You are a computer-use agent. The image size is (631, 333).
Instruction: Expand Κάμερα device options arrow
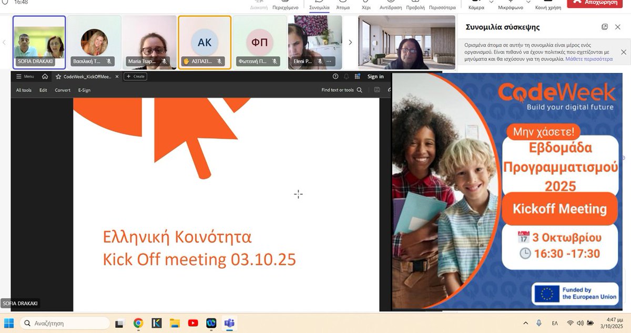point(492,2)
